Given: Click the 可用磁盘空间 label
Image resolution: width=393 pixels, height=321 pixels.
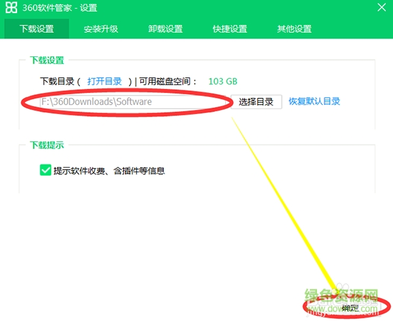Looking at the screenshot, I should [x=168, y=81].
